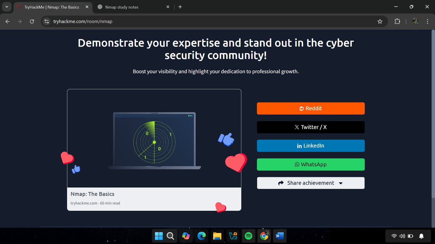435x244 pixels.
Task: Click the page vertical scrollbar
Action: pos(433,114)
